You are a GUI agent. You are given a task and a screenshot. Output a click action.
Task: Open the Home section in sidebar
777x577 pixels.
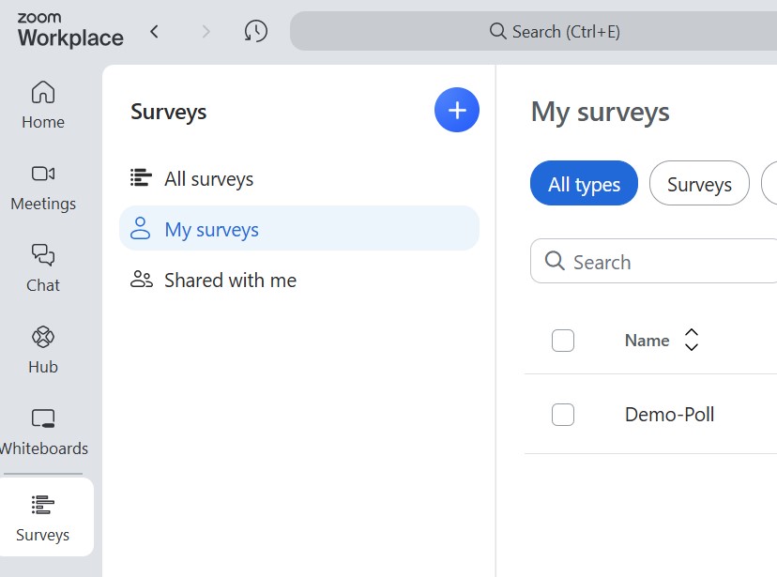coord(43,105)
